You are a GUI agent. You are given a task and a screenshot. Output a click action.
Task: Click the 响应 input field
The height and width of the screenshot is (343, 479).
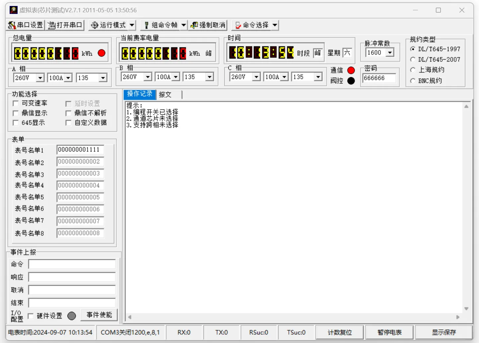(x=72, y=277)
